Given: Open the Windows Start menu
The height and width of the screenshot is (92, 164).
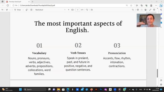Looking at the screenshot, I should (20, 89).
